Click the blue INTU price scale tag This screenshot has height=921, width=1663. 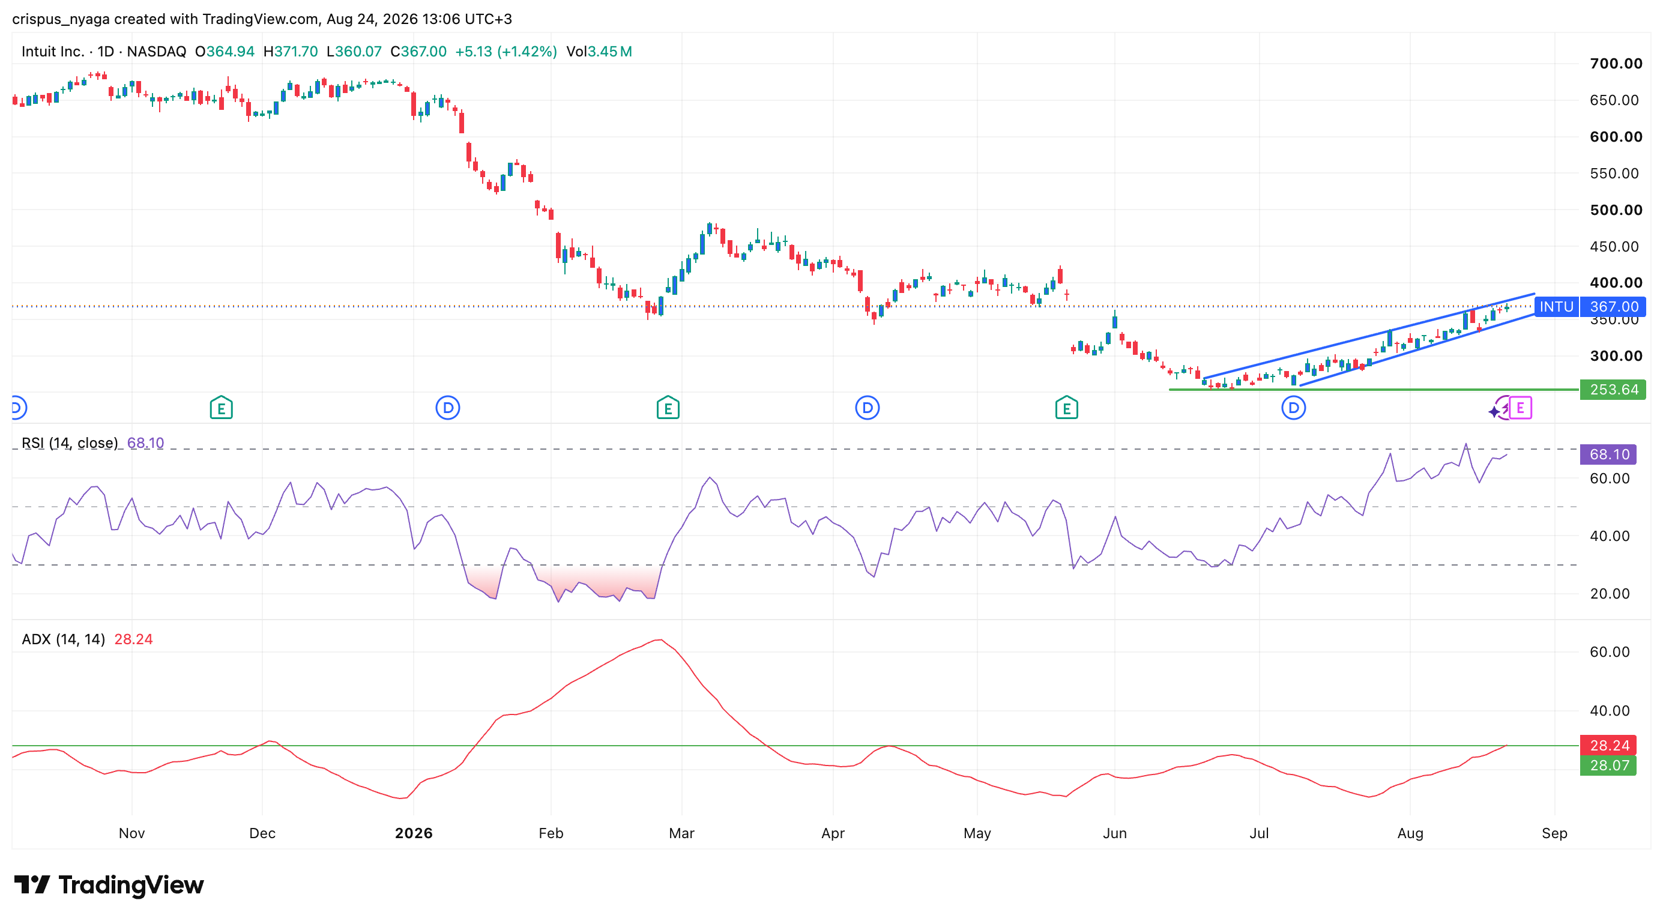click(1557, 307)
